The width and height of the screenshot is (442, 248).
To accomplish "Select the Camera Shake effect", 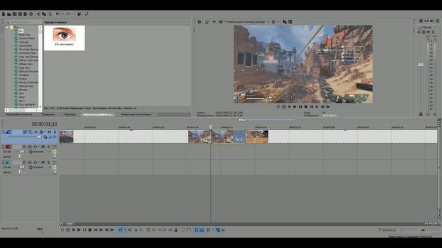I will (26, 39).
